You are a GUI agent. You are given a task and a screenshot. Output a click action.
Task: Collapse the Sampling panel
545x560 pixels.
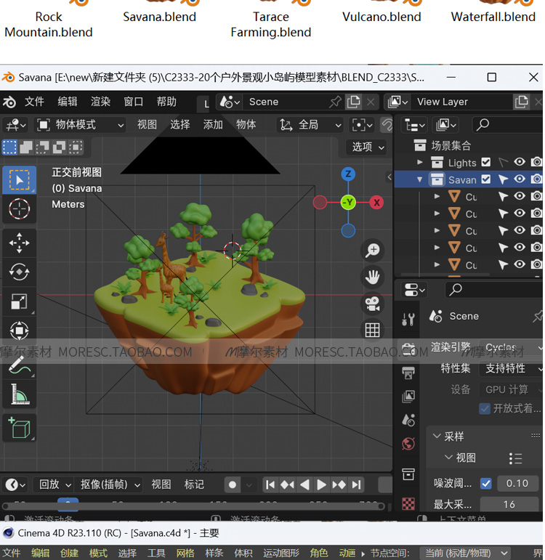coord(436,436)
